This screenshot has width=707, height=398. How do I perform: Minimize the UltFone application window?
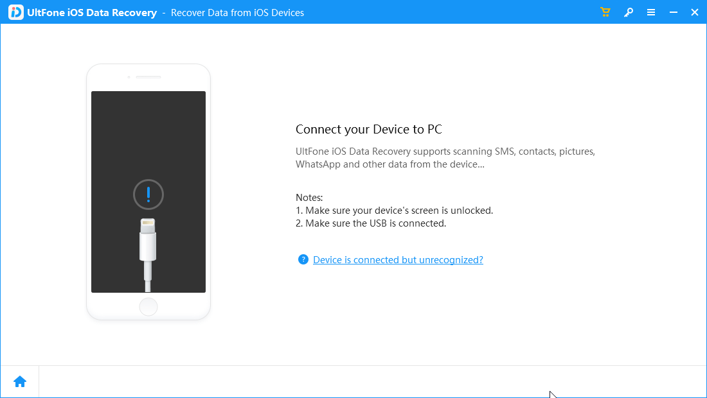tap(672, 12)
